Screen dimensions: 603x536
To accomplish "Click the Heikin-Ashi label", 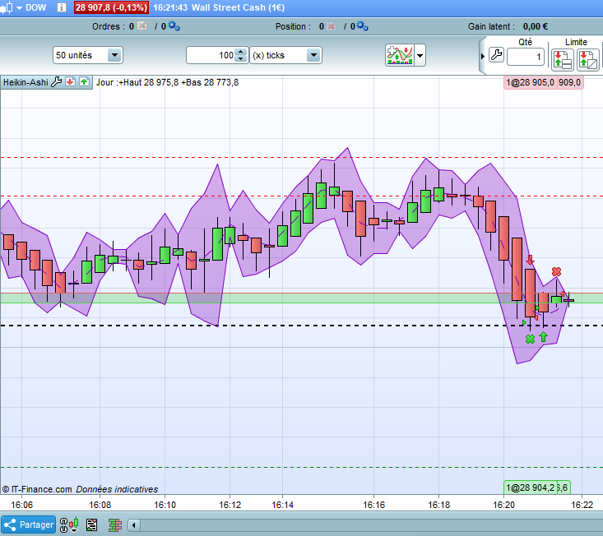I will tap(26, 82).
